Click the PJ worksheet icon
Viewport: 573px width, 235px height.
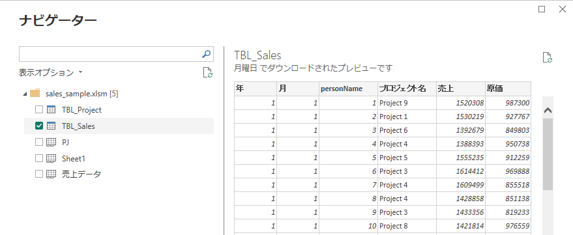(x=51, y=142)
